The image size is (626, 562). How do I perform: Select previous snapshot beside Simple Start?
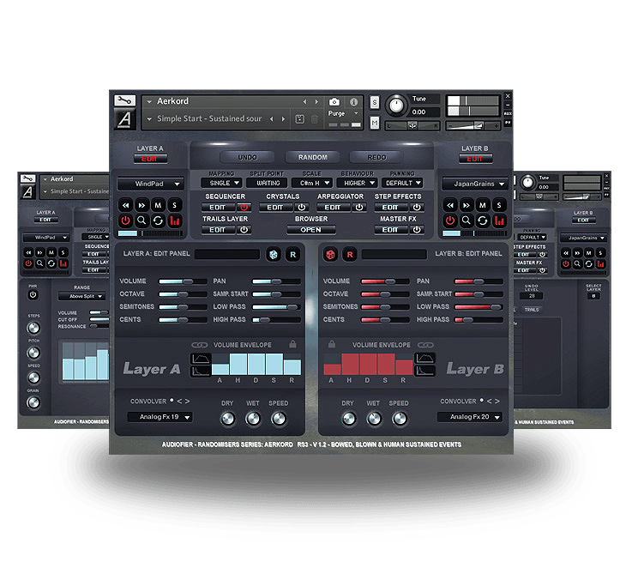point(272,119)
